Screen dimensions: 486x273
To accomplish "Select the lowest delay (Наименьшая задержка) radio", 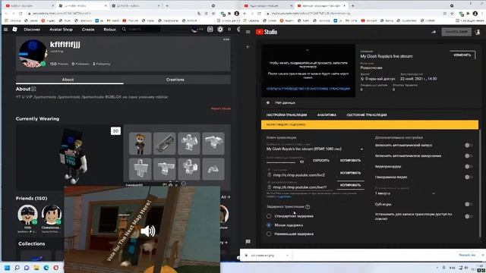I will pyautogui.click(x=269, y=234).
